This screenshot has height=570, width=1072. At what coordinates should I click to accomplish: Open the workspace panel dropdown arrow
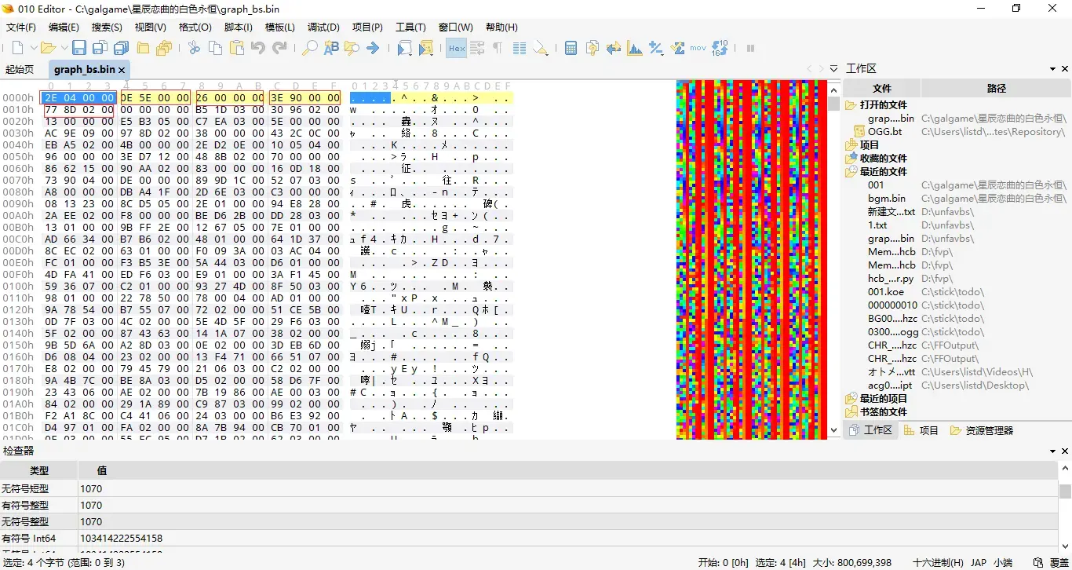coord(1052,69)
